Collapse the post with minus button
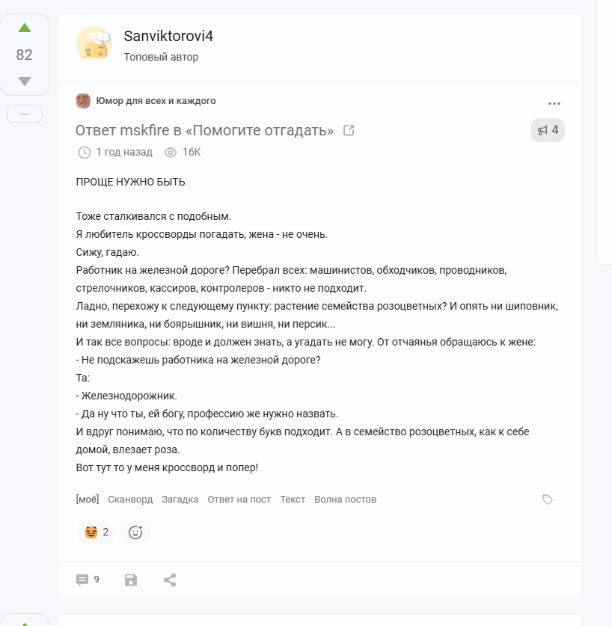The height and width of the screenshot is (626, 612). [x=25, y=114]
